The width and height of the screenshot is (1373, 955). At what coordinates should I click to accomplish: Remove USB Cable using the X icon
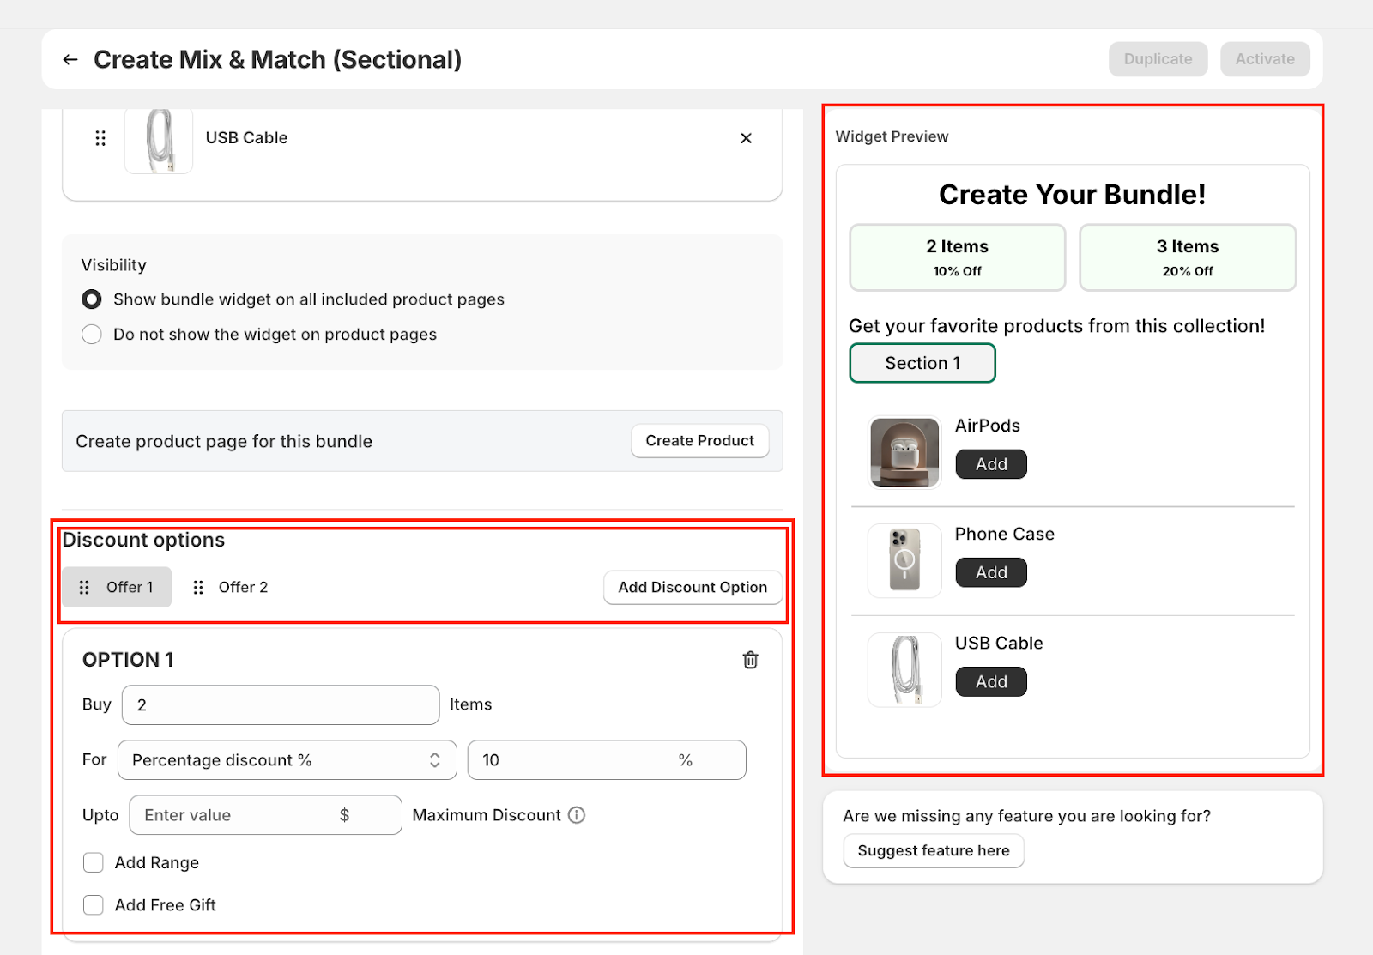click(746, 138)
